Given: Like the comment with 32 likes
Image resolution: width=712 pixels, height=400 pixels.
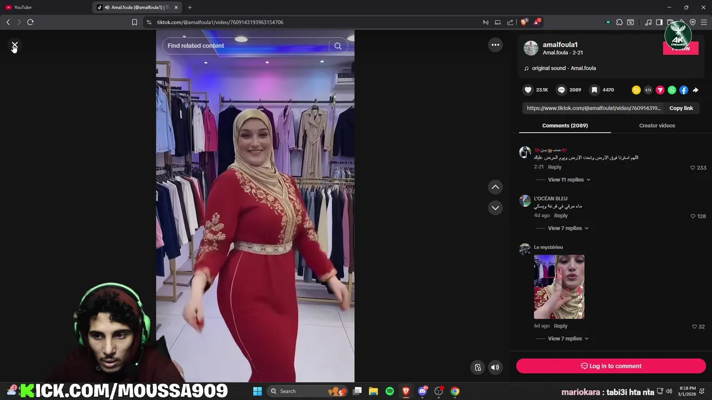Looking at the screenshot, I should pos(694,327).
